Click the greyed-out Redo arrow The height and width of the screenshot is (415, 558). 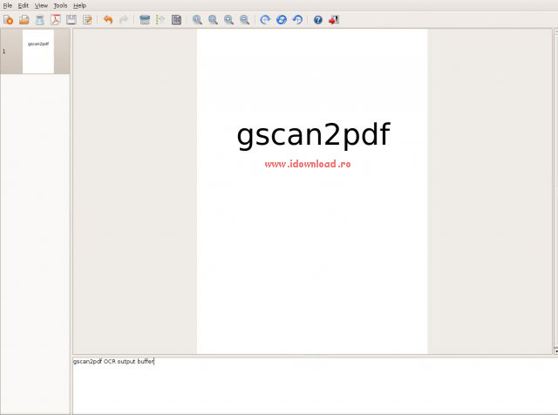click(124, 20)
